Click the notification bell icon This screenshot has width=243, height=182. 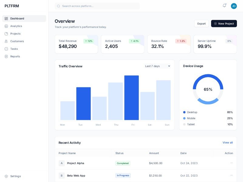pos(224,6)
